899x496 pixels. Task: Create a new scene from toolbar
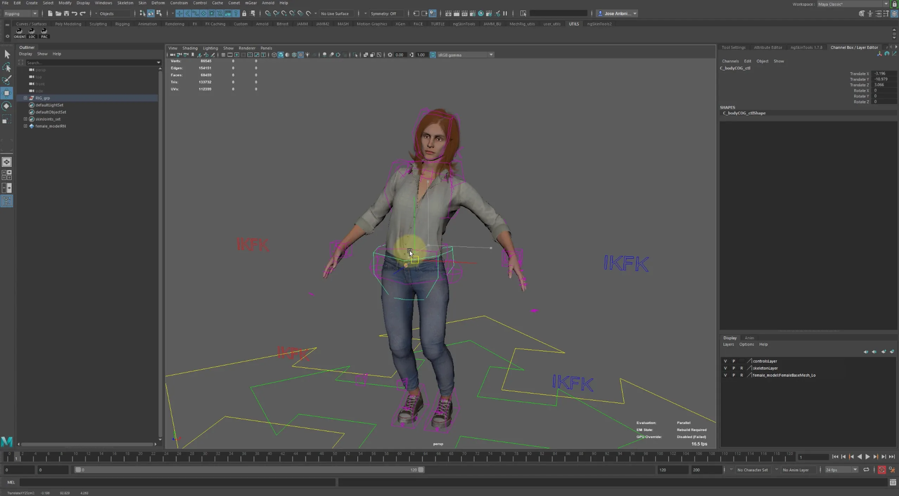(x=50, y=13)
